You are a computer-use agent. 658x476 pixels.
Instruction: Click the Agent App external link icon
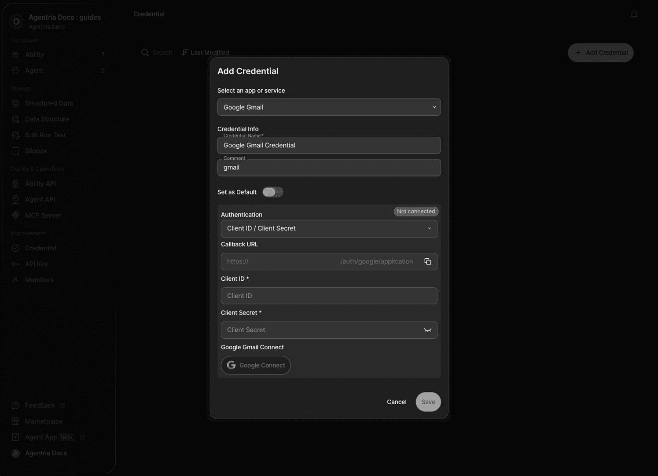coord(82,437)
